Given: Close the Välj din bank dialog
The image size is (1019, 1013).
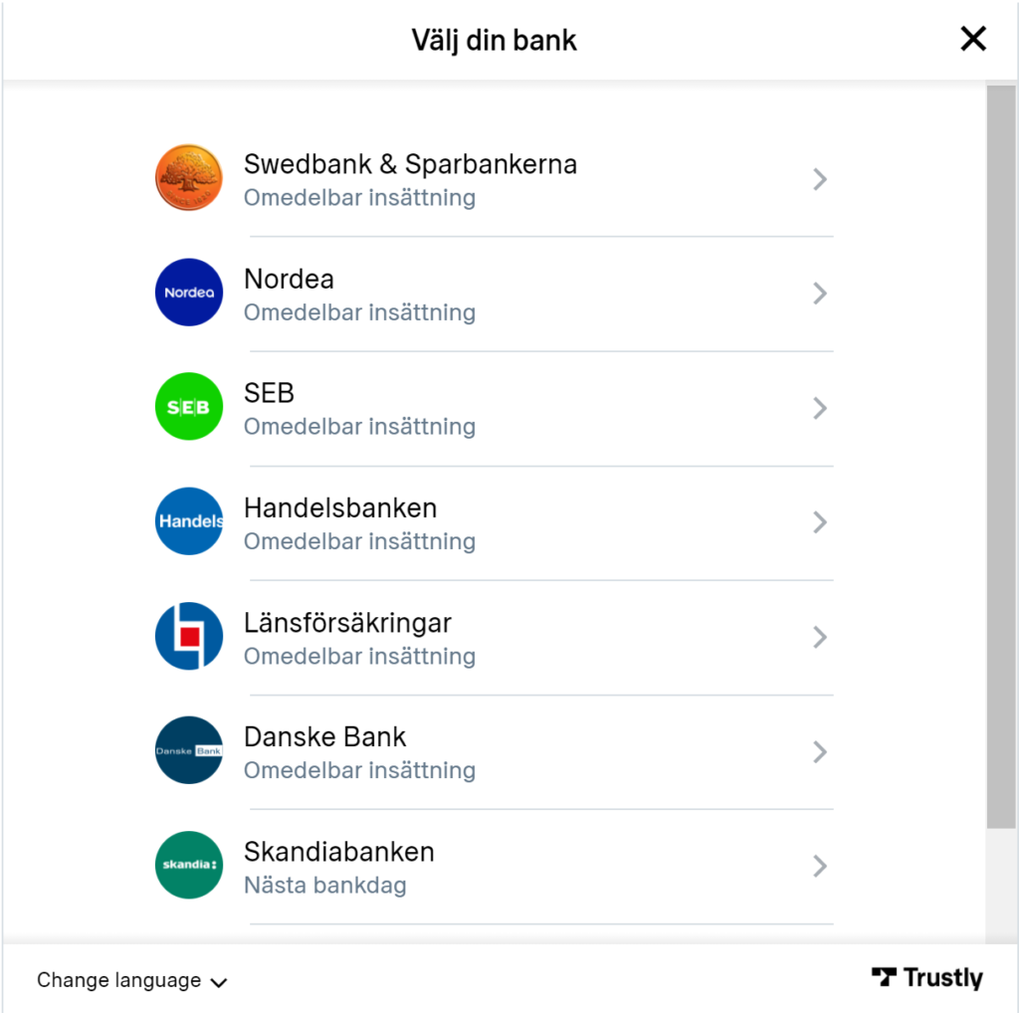Looking at the screenshot, I should tap(972, 39).
